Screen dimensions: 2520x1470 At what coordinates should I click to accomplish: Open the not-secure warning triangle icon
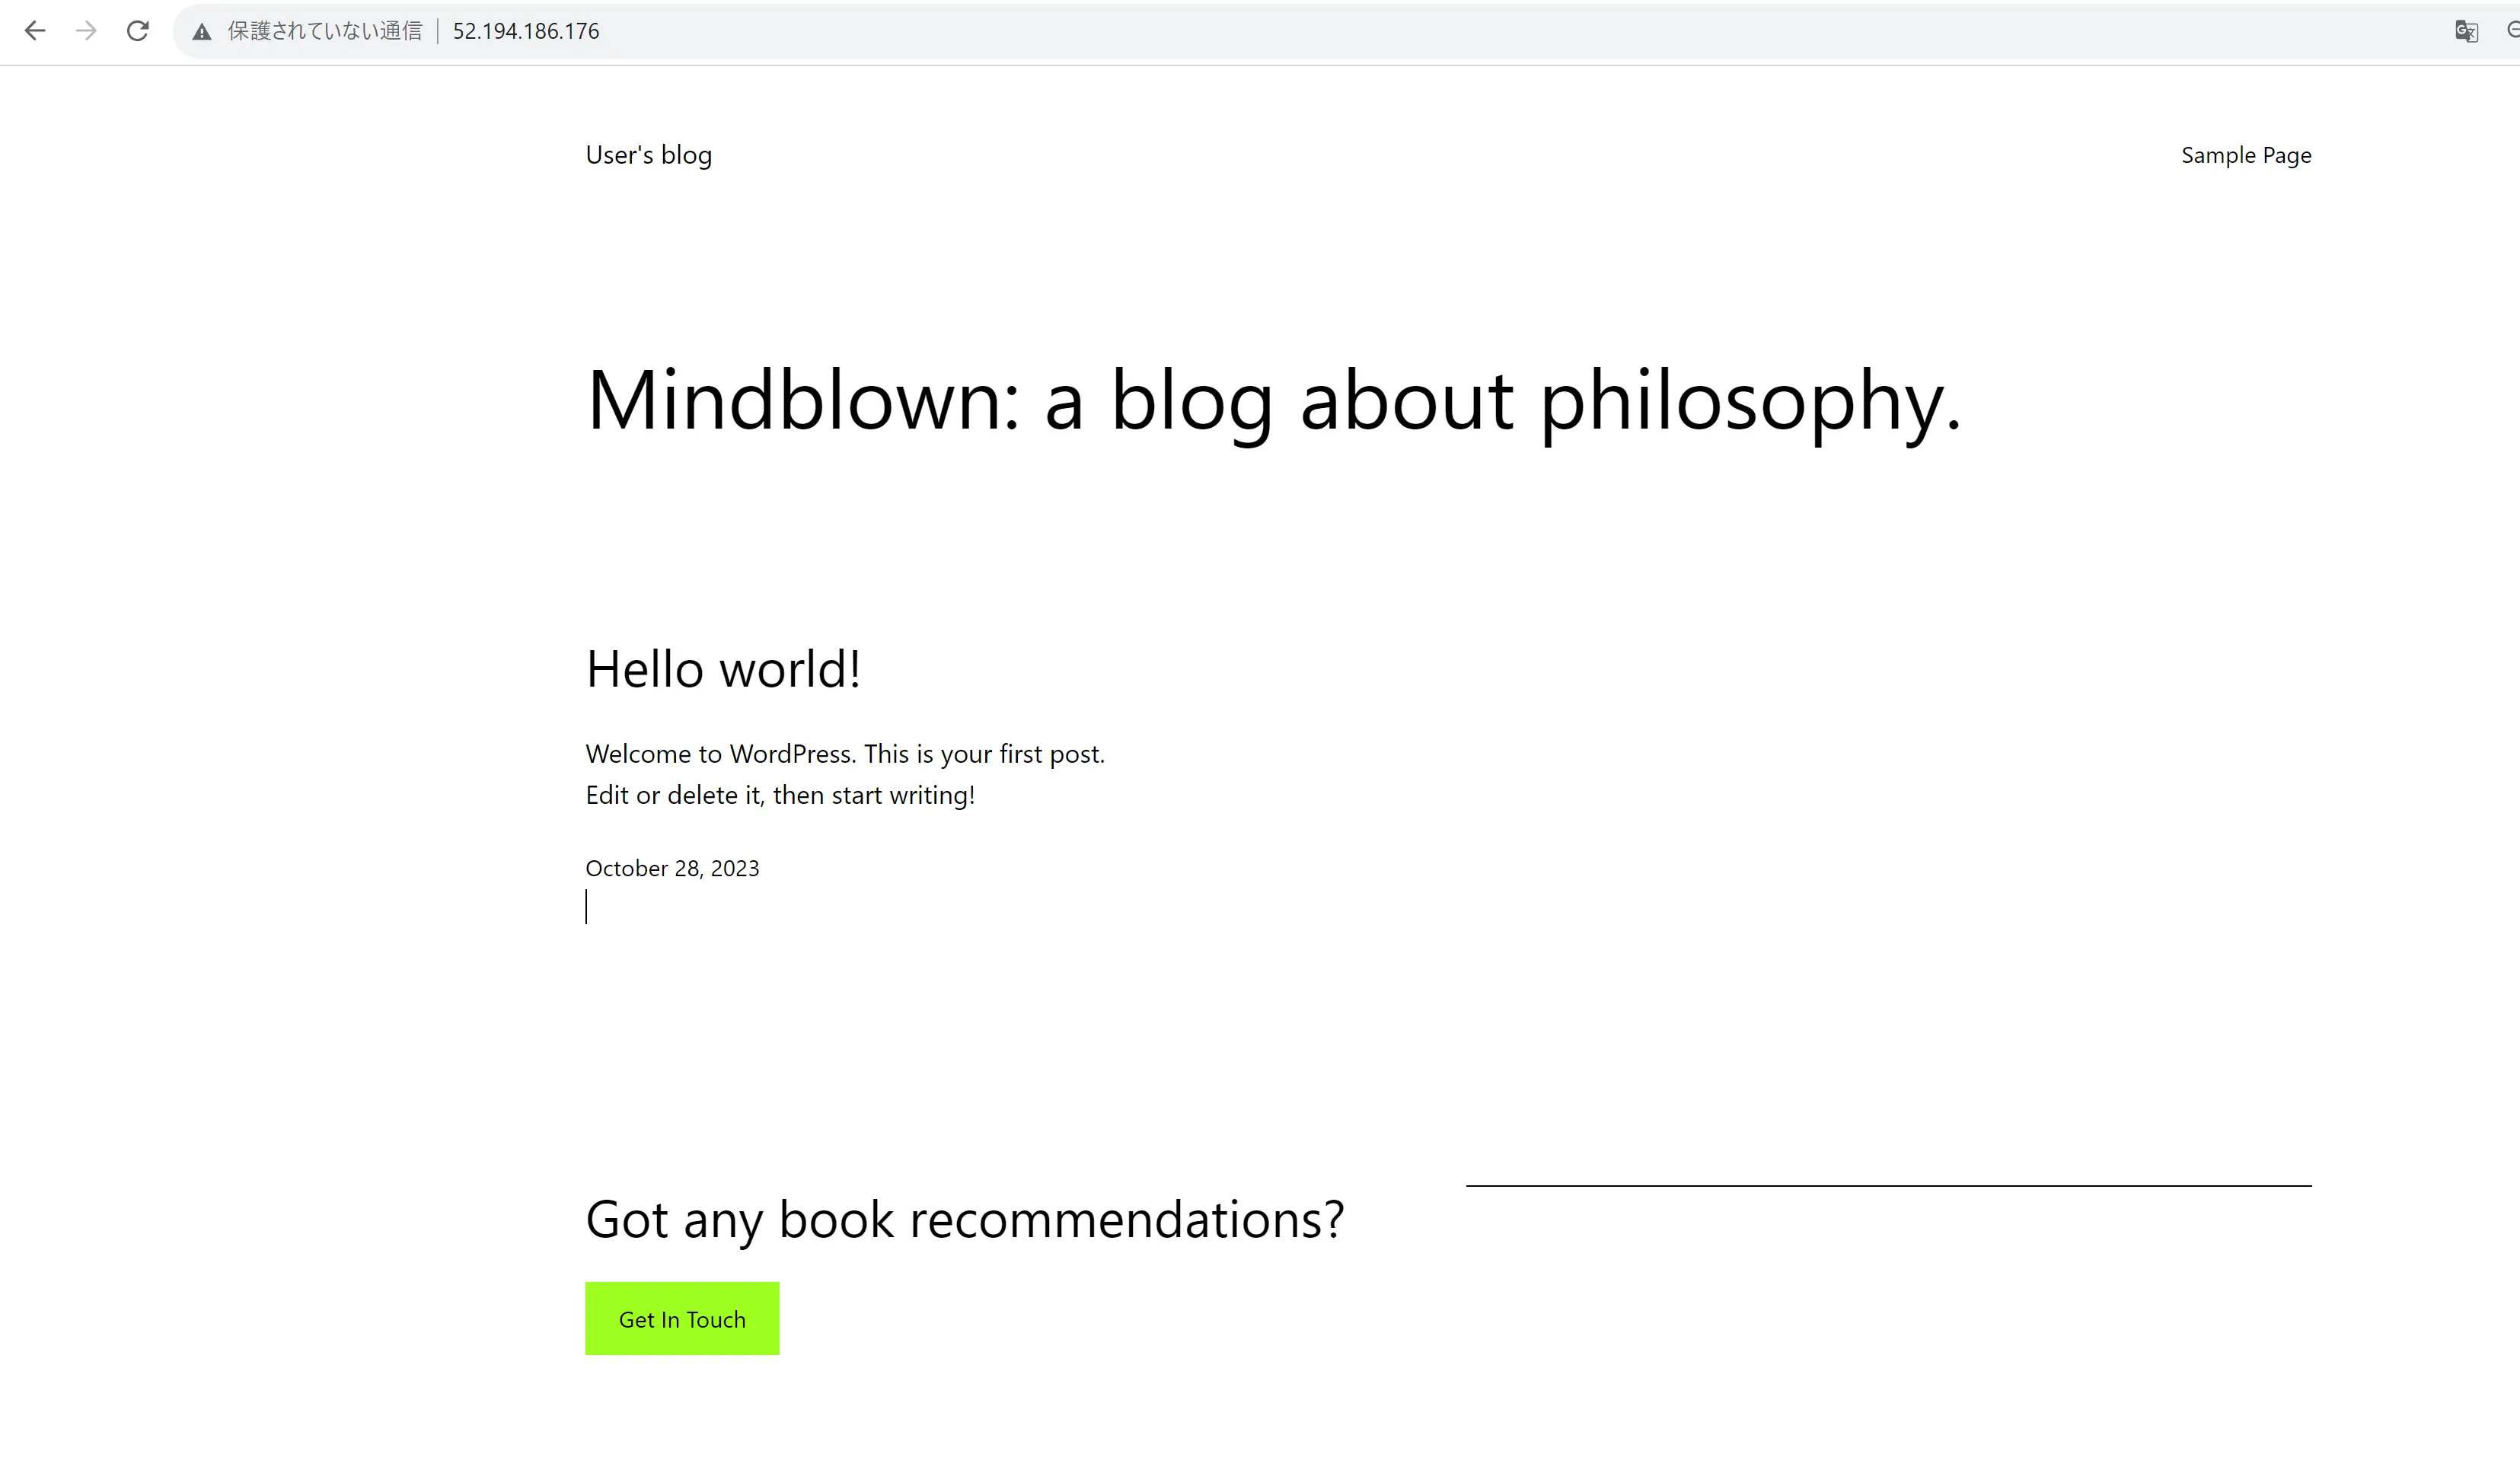(x=202, y=32)
